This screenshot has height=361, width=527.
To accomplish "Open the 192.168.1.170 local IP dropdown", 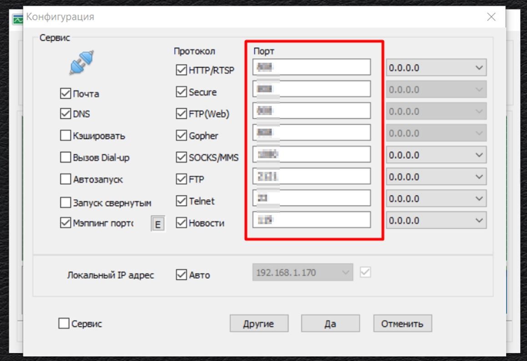I will pyautogui.click(x=303, y=272).
